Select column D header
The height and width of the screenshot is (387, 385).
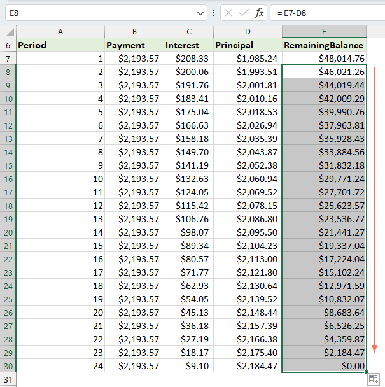(x=248, y=32)
